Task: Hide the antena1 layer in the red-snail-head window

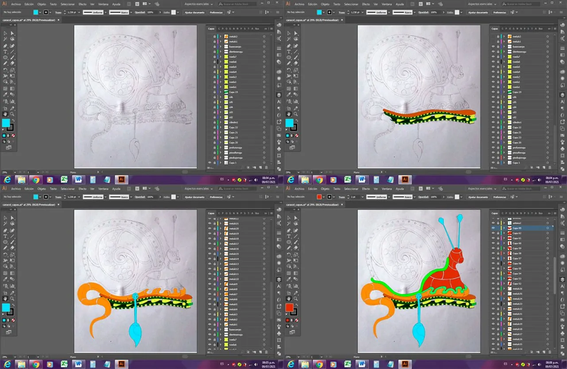Action: 493,223
